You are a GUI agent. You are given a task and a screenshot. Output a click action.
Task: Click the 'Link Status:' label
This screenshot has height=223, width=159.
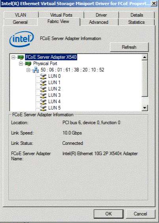(x=22, y=143)
